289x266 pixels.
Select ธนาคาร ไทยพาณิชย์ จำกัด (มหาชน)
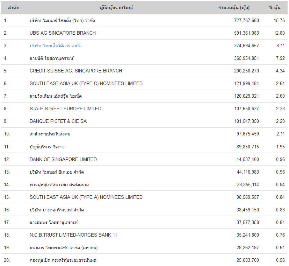[x=64, y=247]
